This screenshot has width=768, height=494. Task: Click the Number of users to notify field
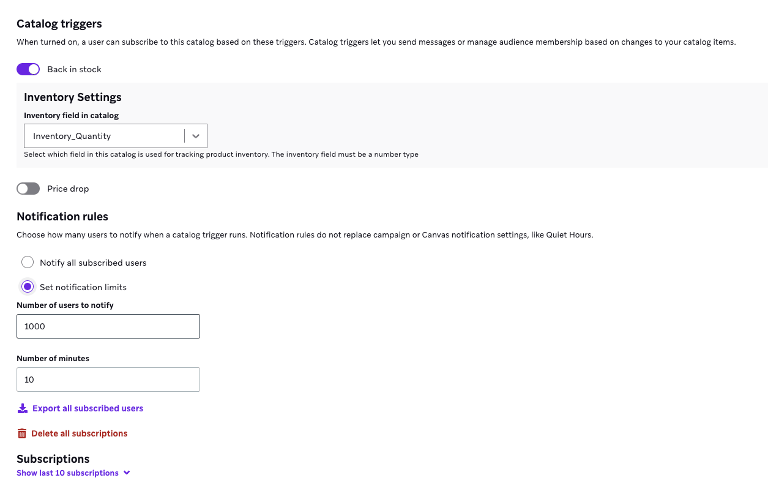pos(108,326)
